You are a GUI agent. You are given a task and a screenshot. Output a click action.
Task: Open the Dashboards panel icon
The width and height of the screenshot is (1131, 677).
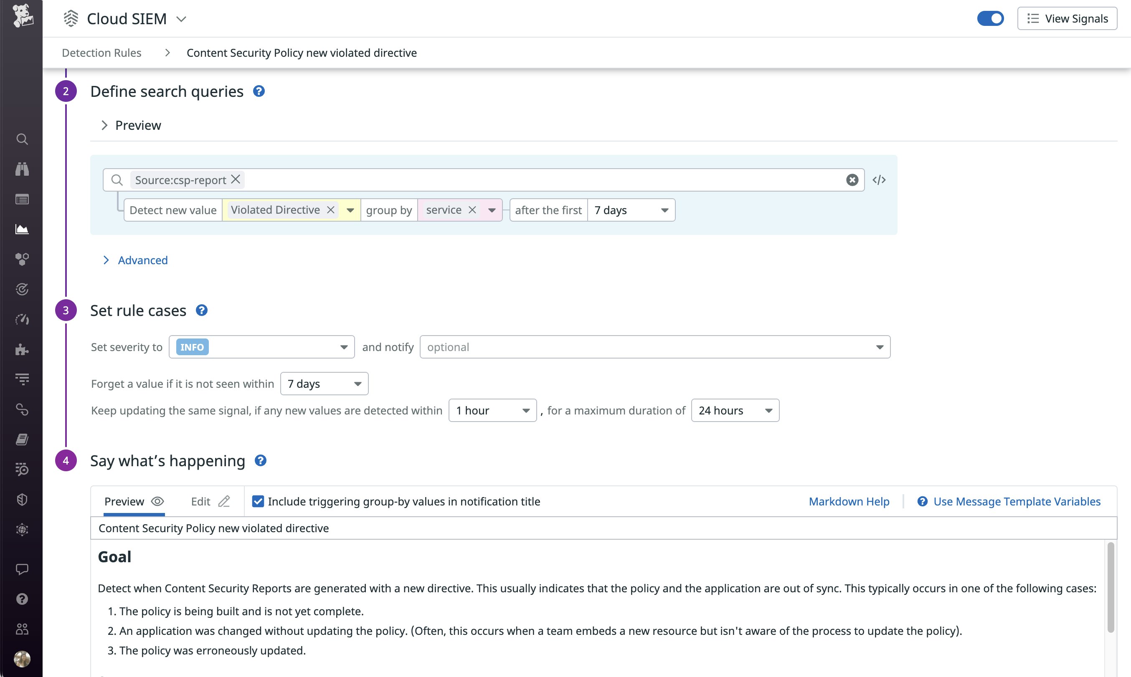(22, 200)
